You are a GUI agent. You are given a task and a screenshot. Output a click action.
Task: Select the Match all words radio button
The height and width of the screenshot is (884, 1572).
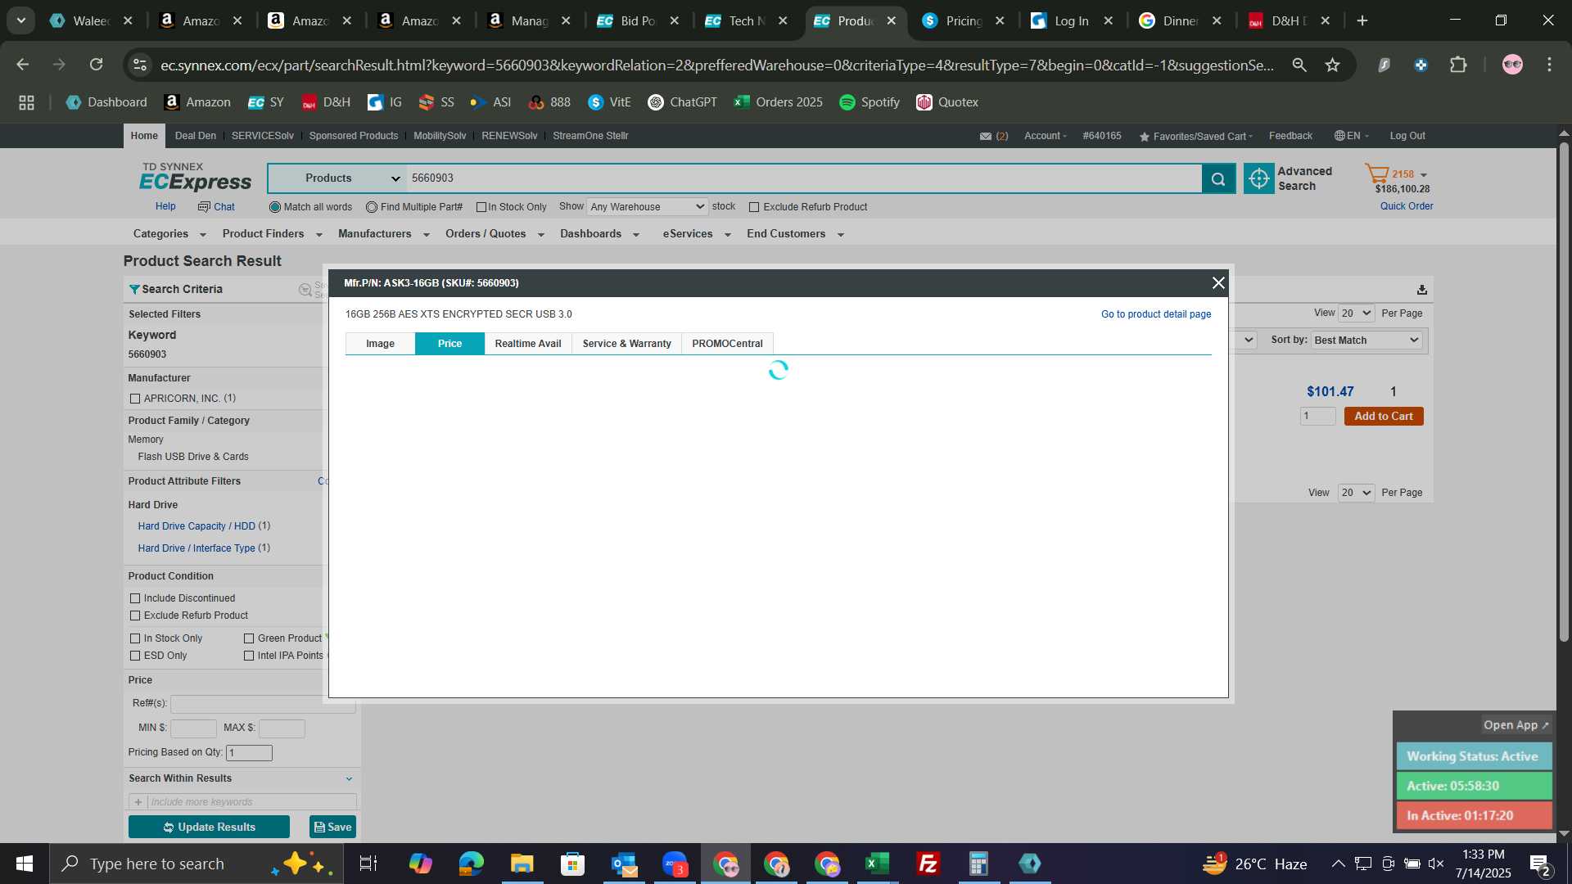275,207
